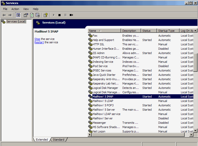Select the MailNow! LDAP service row
Viewport: 198px width, 146px height.
(x=141, y=114)
